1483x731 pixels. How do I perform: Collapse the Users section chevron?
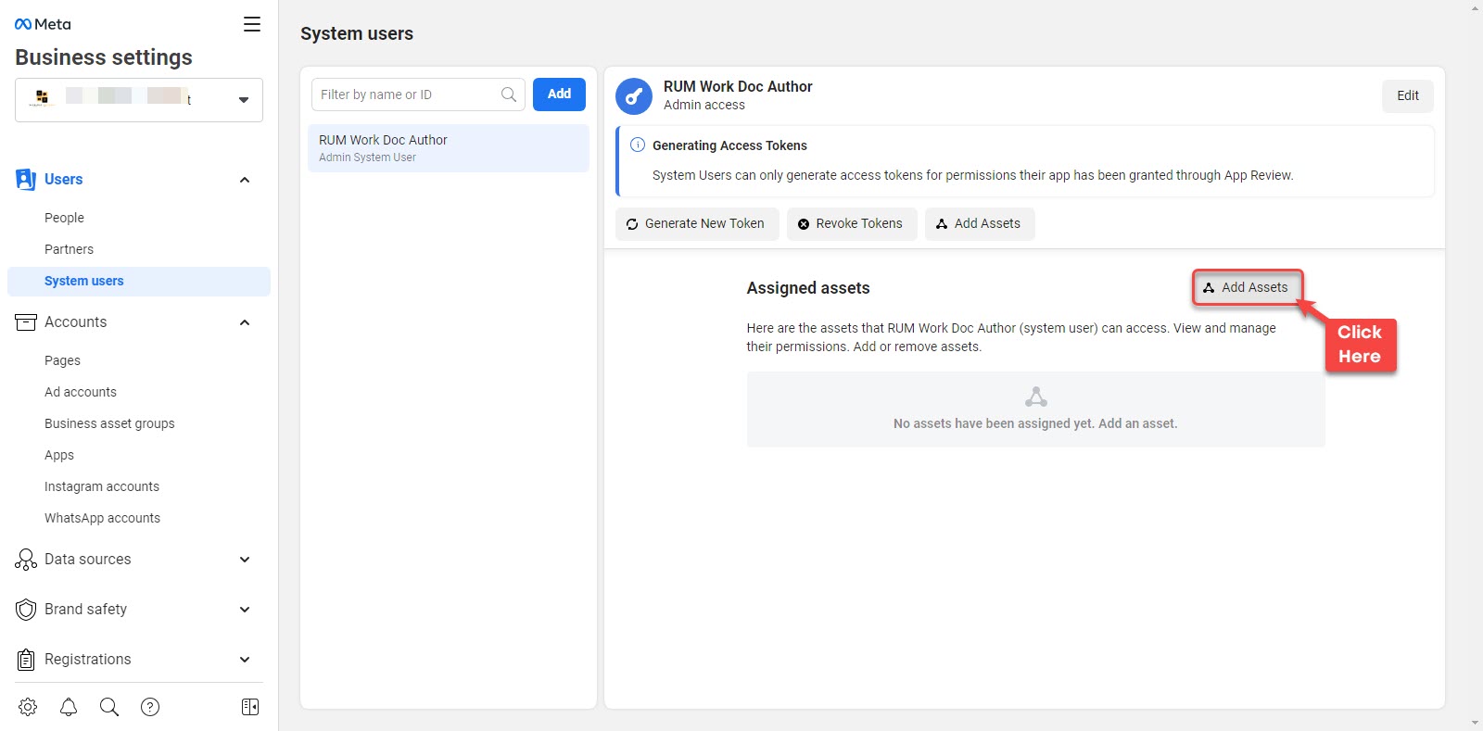(x=245, y=180)
